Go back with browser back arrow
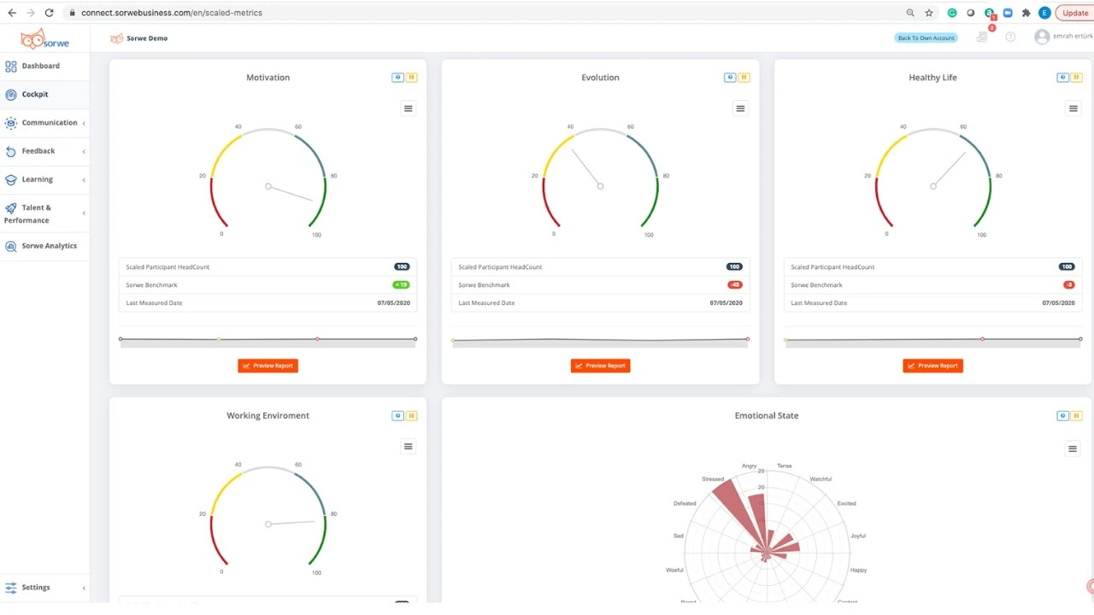Screen dimensions: 1094x615 [x=12, y=13]
